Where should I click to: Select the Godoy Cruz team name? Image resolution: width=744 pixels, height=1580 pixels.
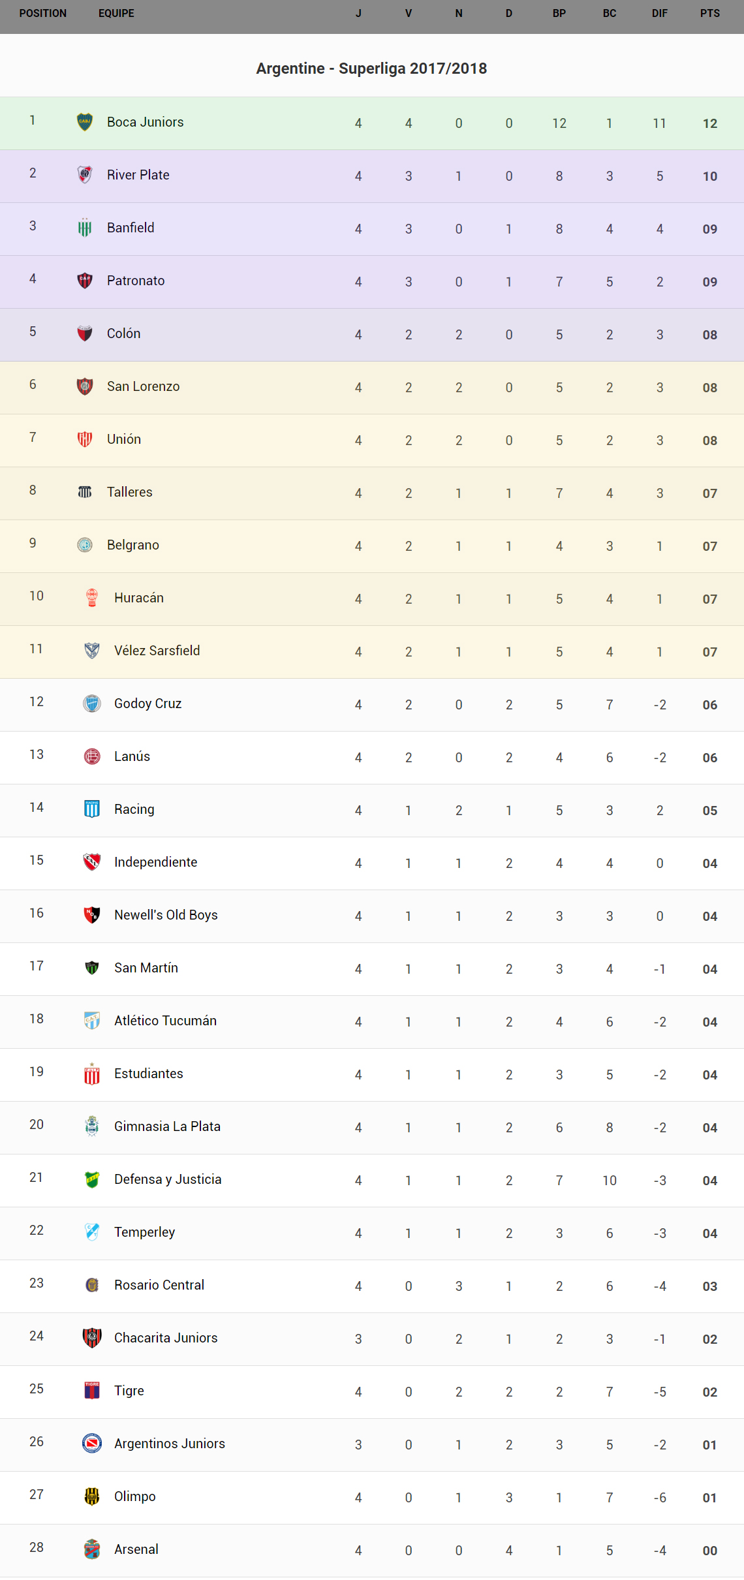point(147,704)
